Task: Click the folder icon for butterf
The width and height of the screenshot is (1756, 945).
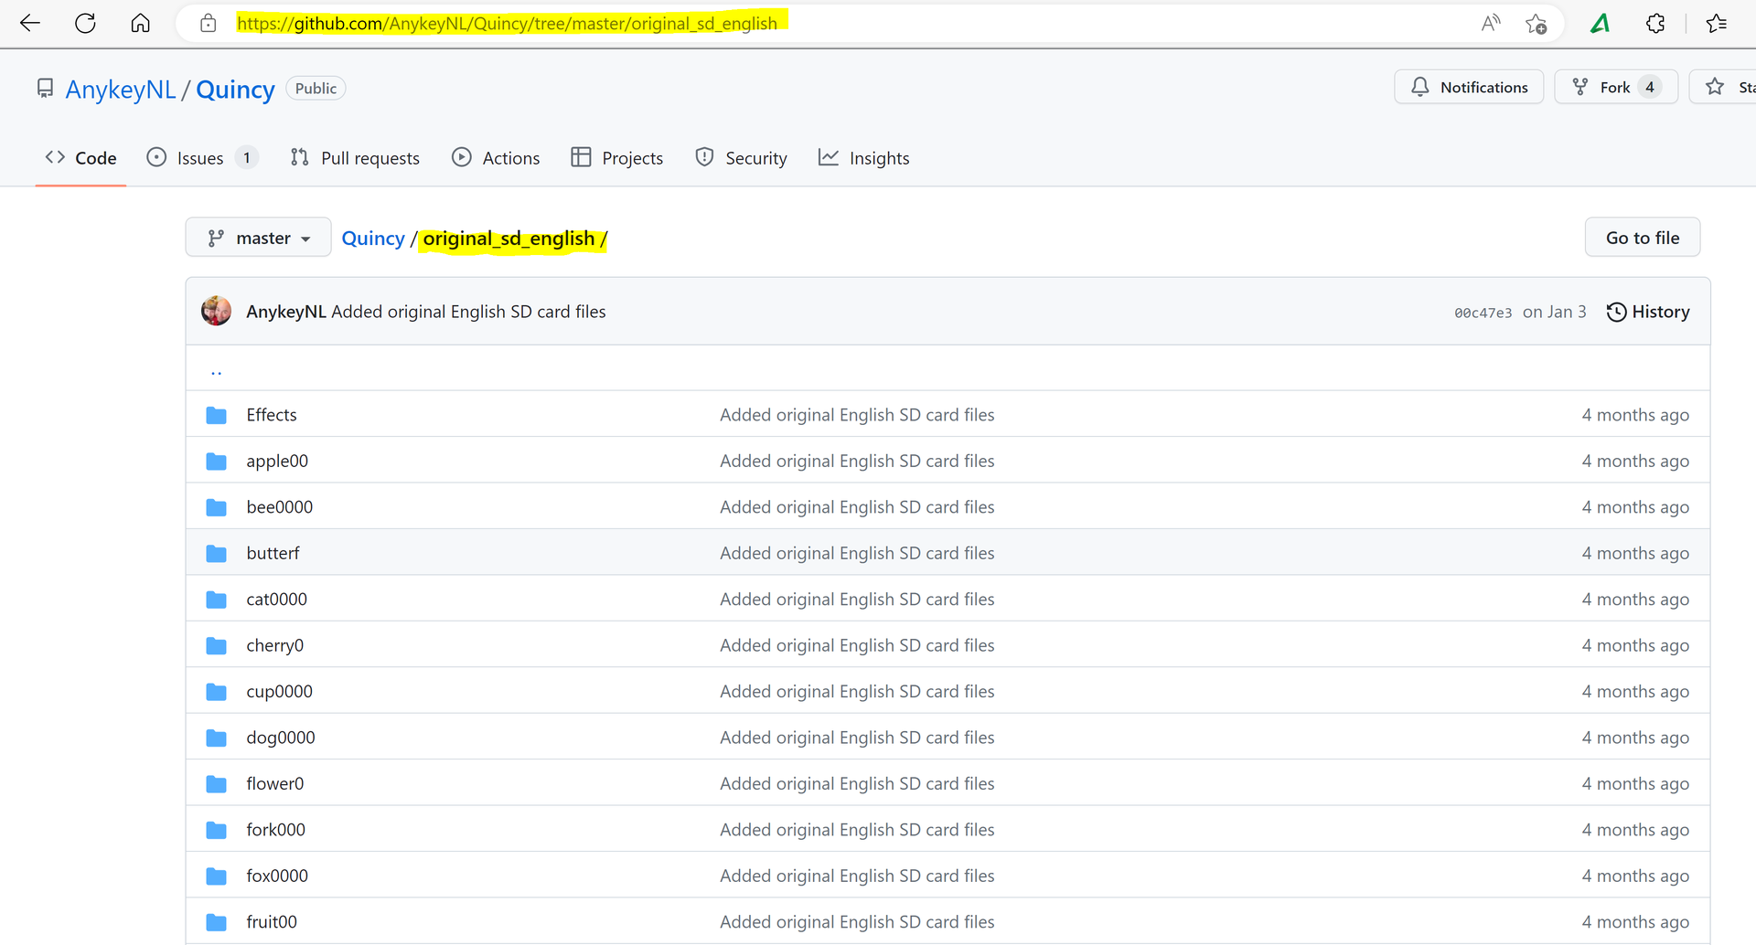Action: (217, 554)
